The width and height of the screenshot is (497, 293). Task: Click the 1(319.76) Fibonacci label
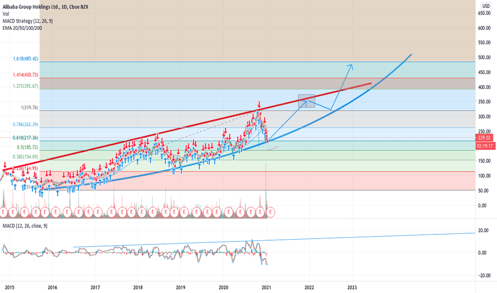(x=29, y=108)
